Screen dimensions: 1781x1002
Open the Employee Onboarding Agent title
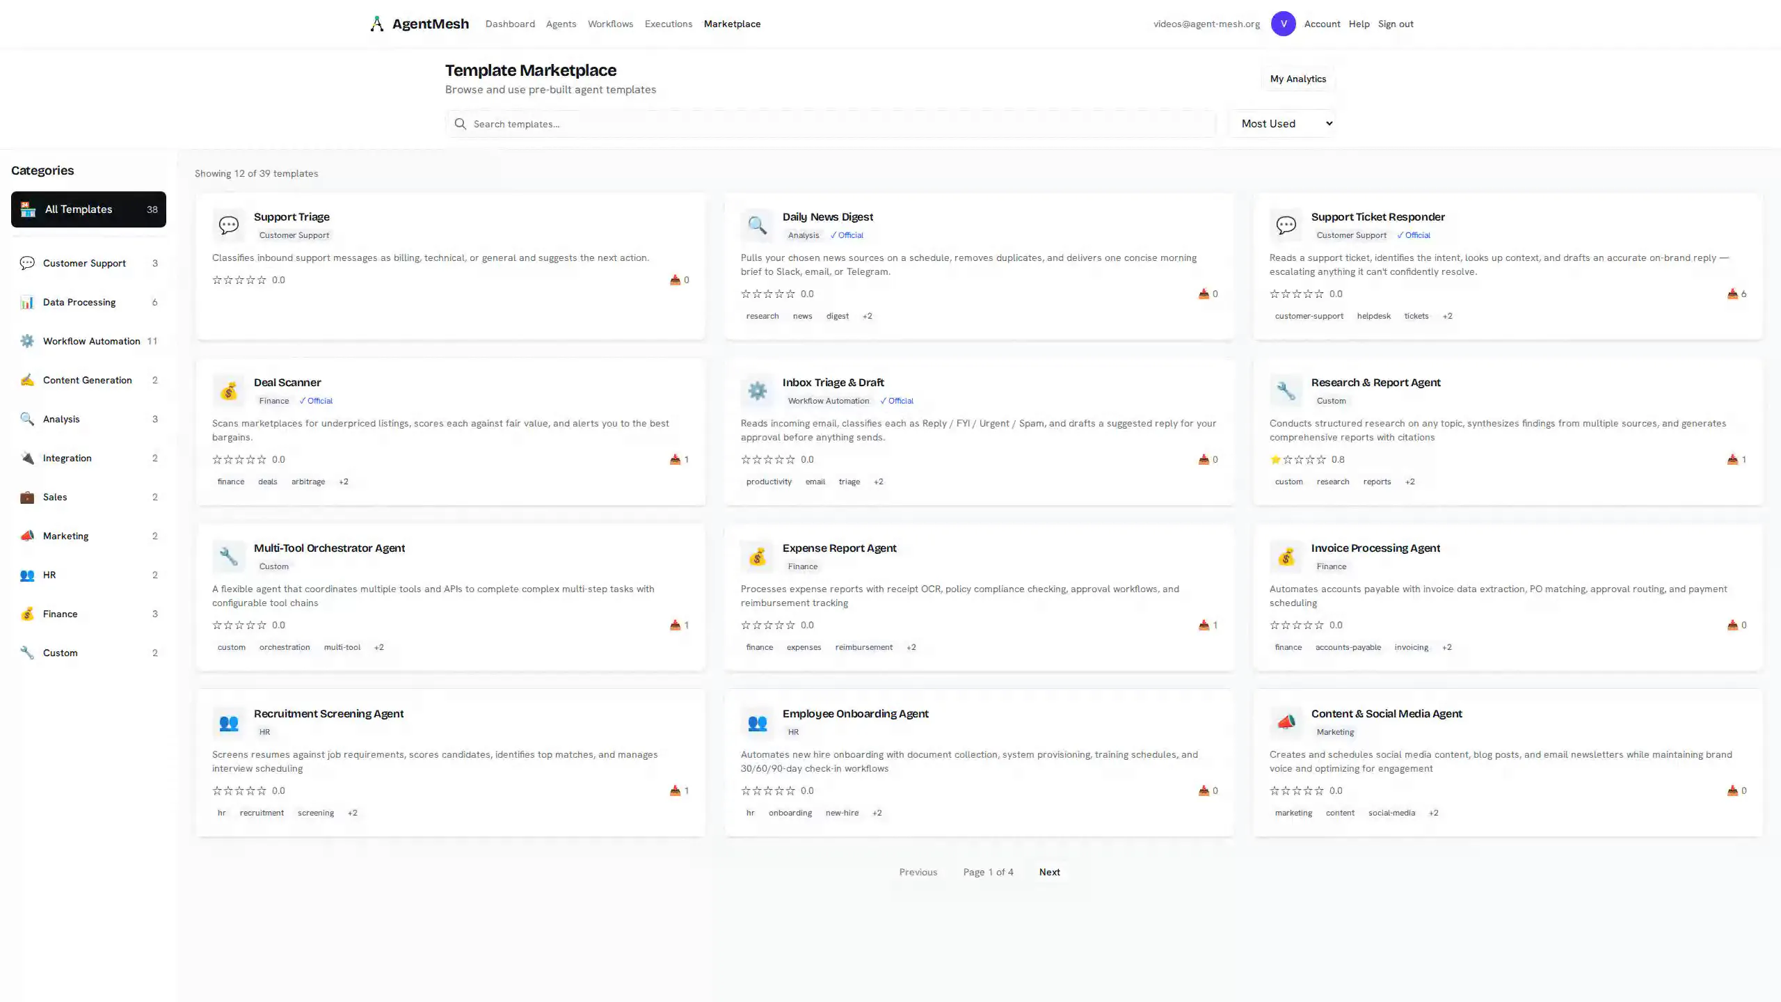[x=855, y=714]
